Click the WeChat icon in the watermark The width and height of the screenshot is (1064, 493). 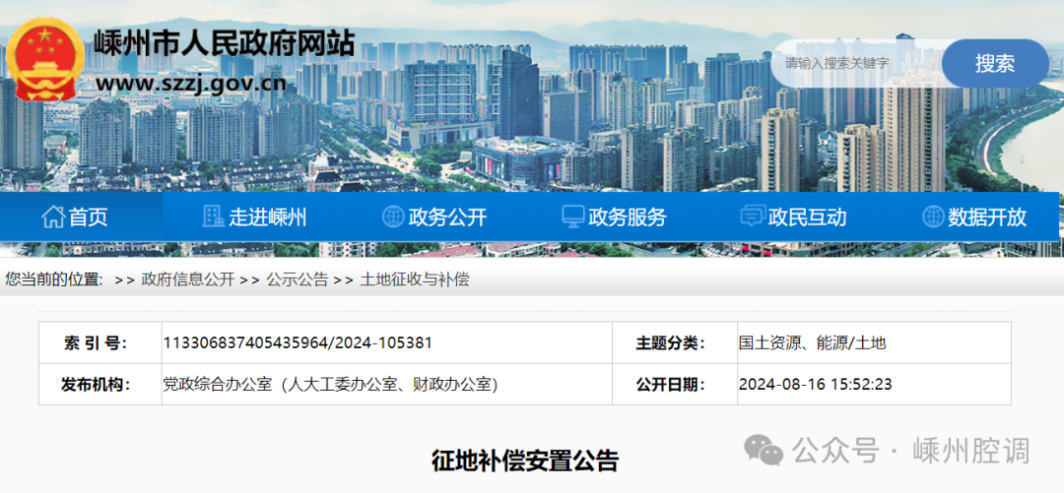click(x=765, y=452)
